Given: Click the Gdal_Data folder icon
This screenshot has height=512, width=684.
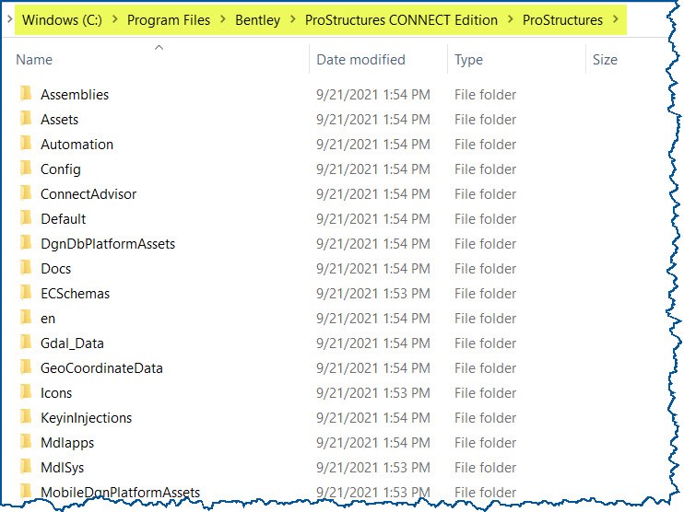Looking at the screenshot, I should pos(26,342).
